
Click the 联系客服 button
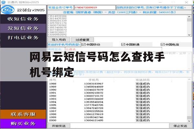23,114
